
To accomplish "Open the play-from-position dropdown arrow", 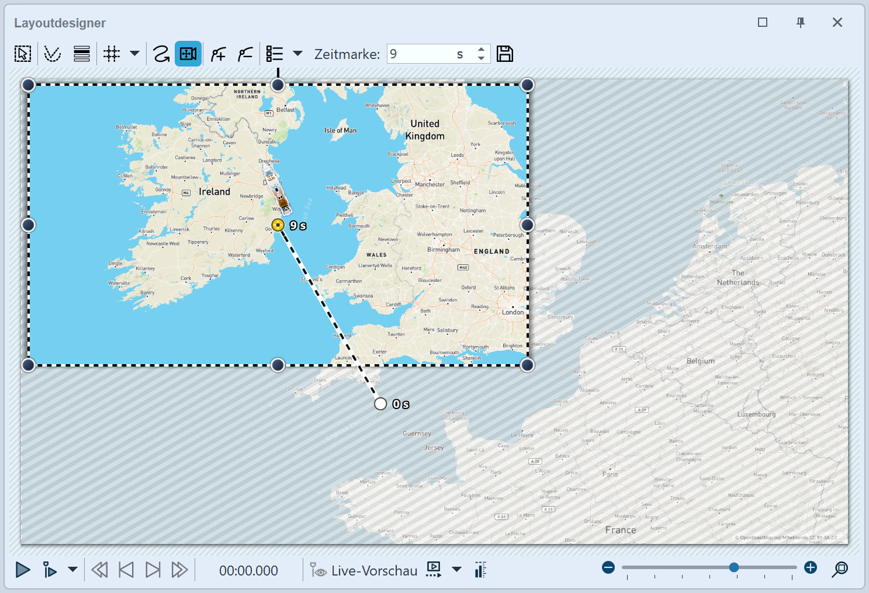I will 72,570.
